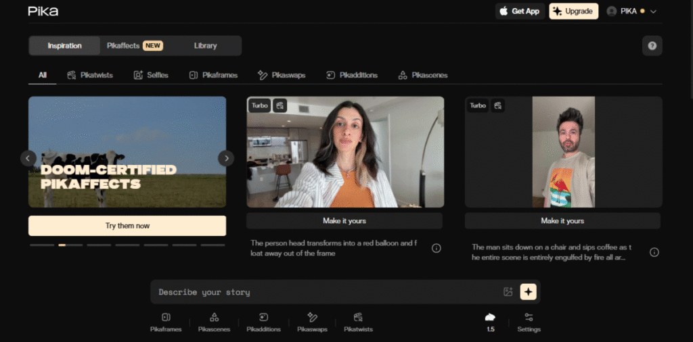The image size is (693, 342).
Task: Show info for the red balloon prompt
Action: click(x=437, y=248)
